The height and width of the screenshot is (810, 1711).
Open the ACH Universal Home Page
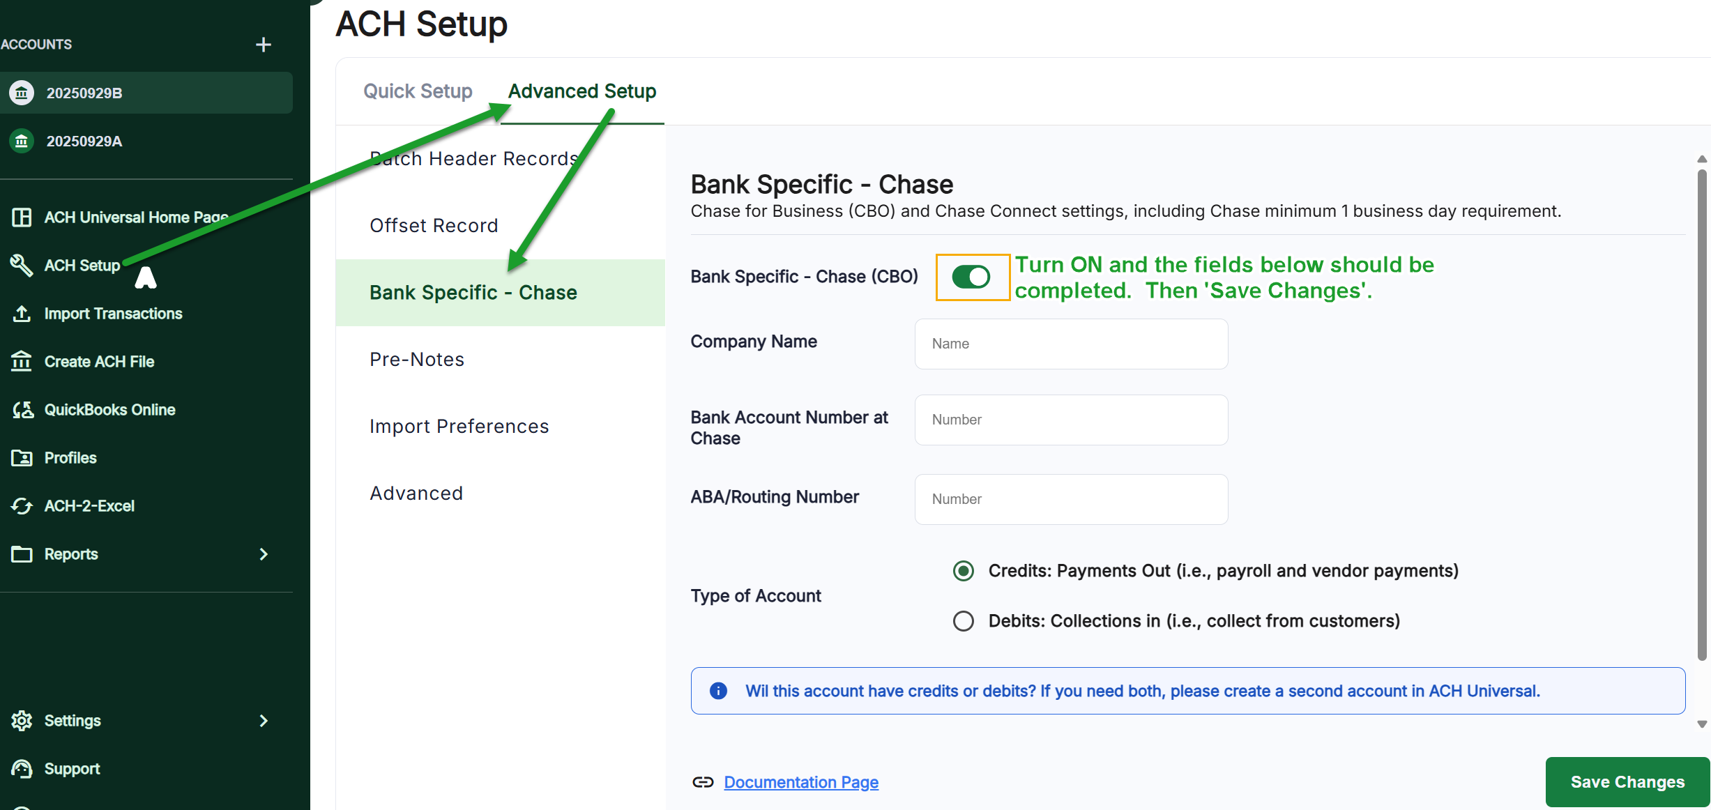point(137,217)
